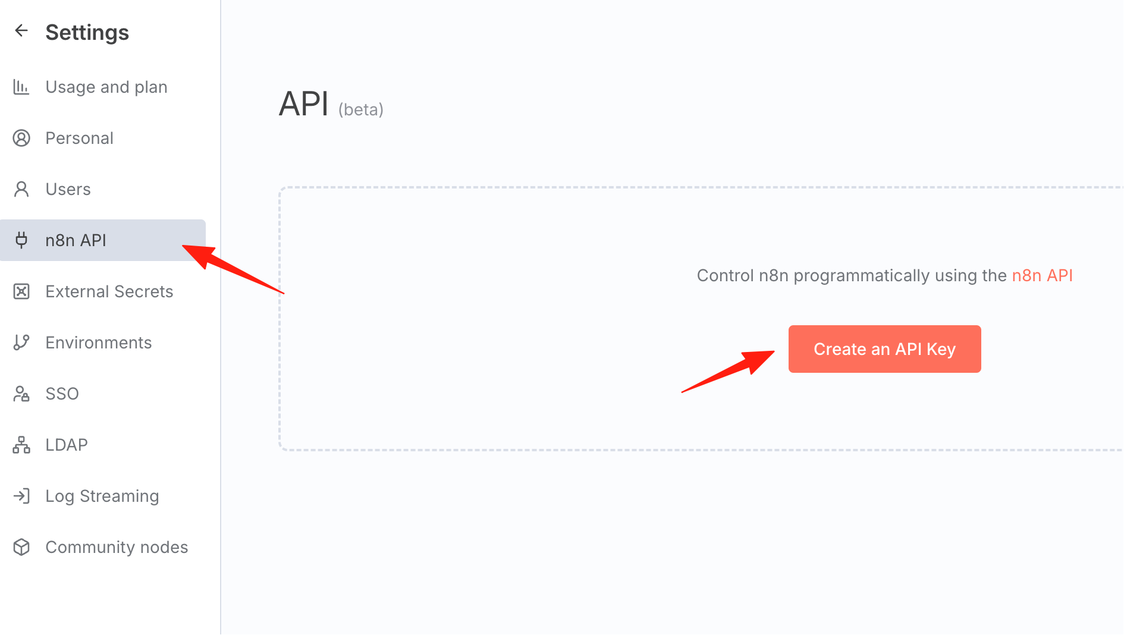Viewport: 1124px width, 635px height.
Task: Switch to Environments settings
Action: [x=103, y=342]
